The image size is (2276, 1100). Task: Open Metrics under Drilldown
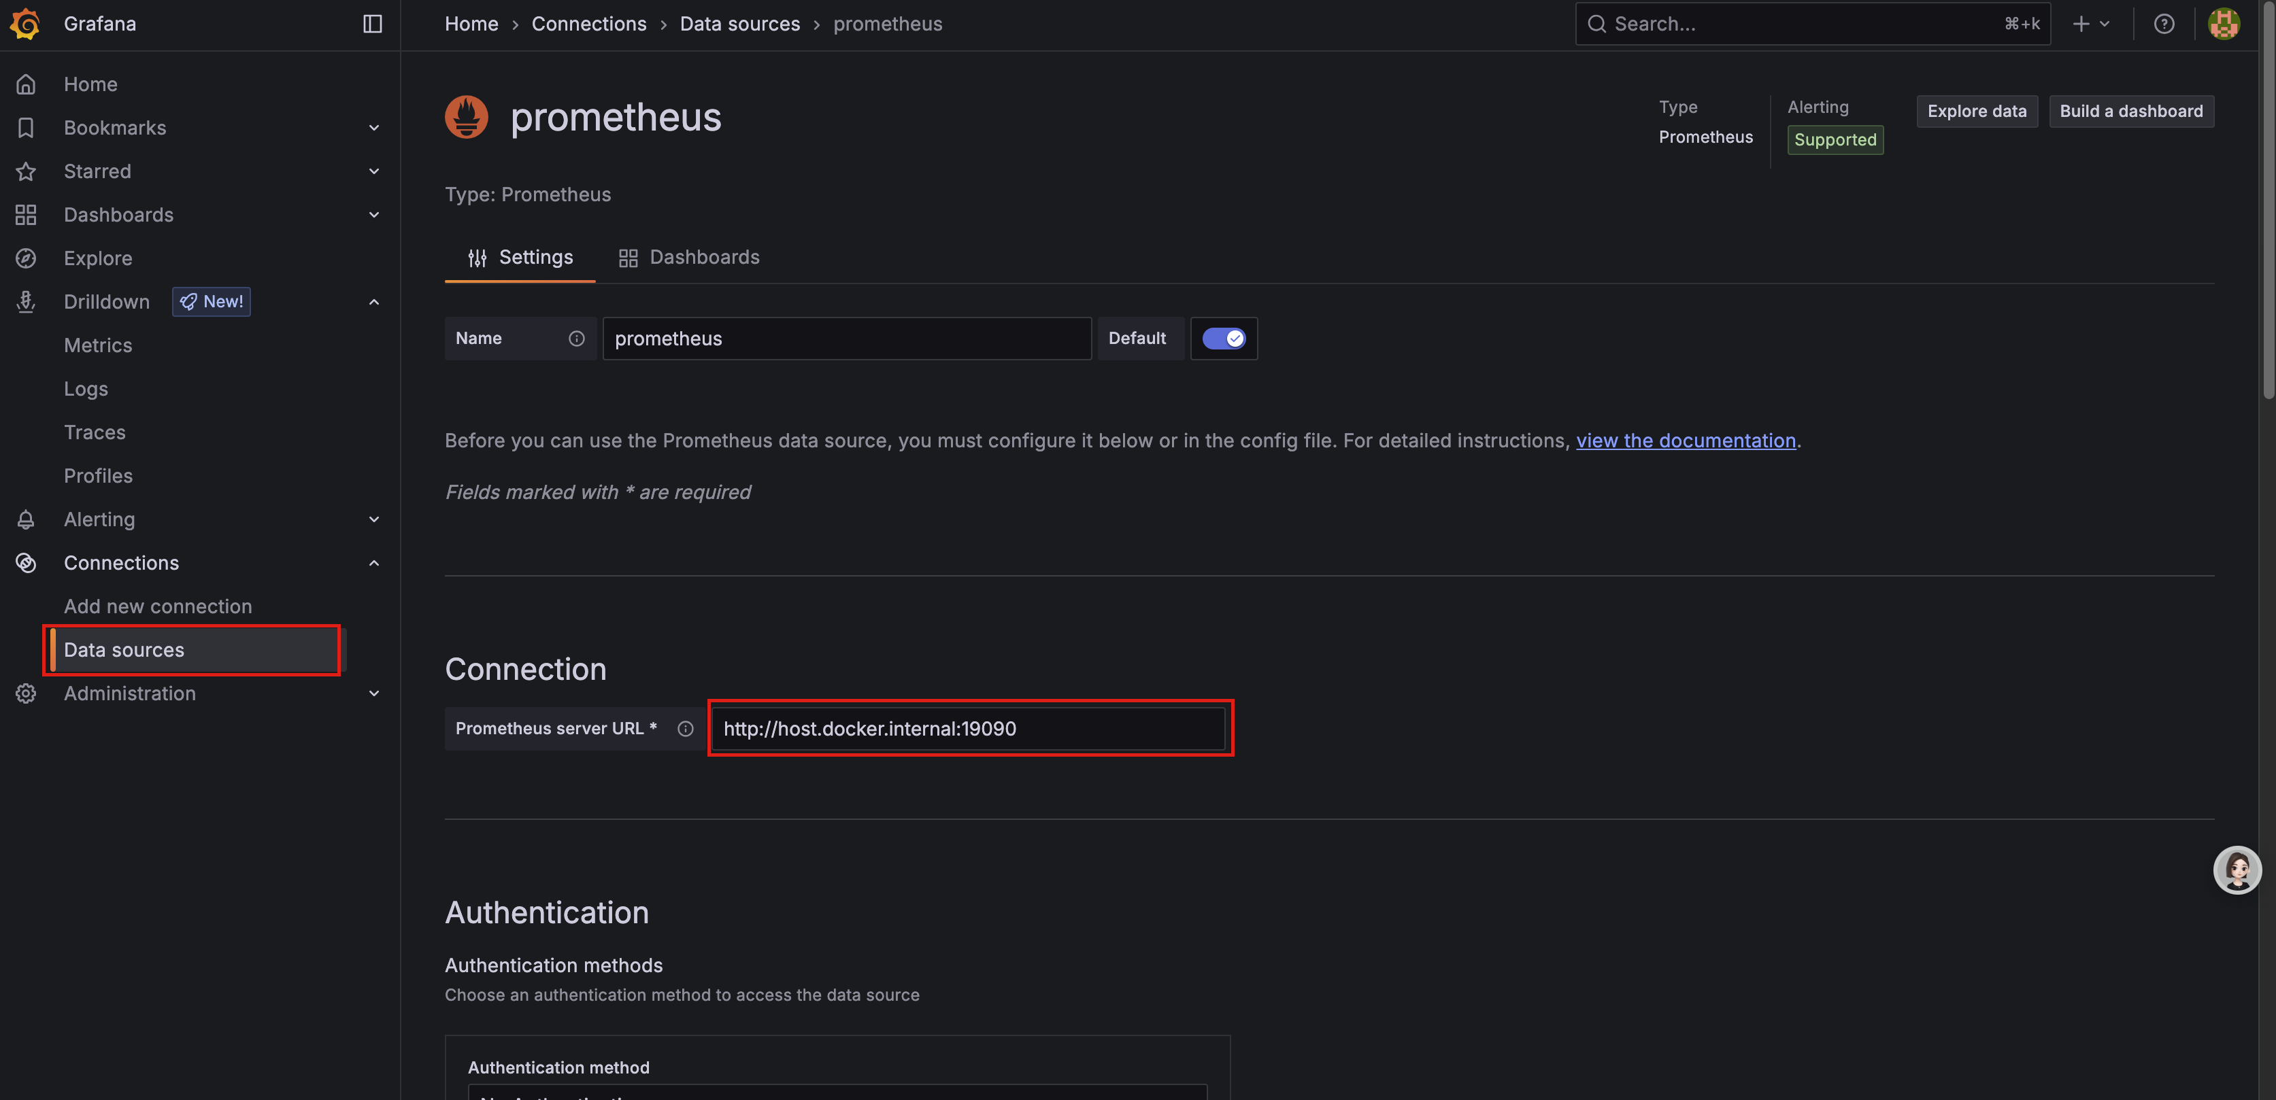(x=98, y=345)
